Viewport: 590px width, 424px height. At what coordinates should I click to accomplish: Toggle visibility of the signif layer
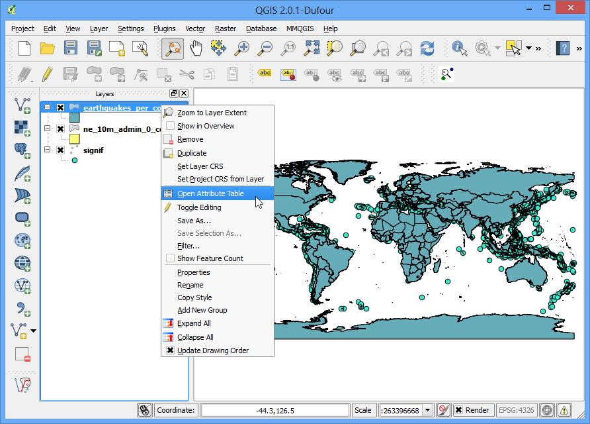click(x=61, y=150)
